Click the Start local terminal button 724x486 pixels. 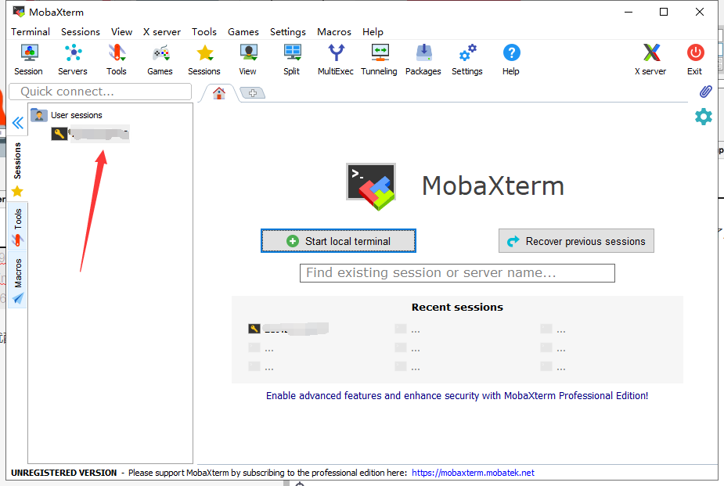(338, 241)
